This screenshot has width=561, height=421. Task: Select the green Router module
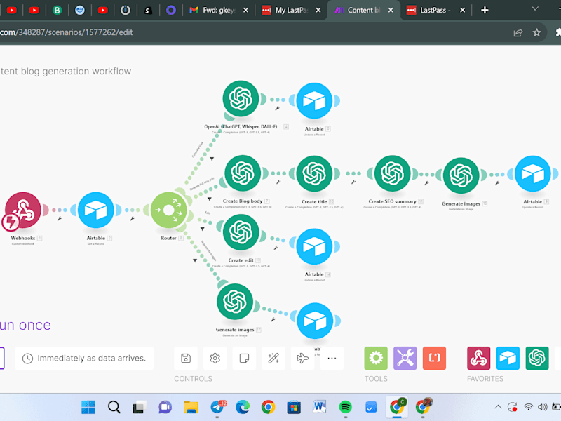168,210
